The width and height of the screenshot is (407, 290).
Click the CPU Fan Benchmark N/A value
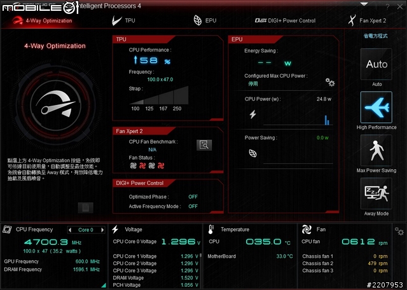(153, 150)
